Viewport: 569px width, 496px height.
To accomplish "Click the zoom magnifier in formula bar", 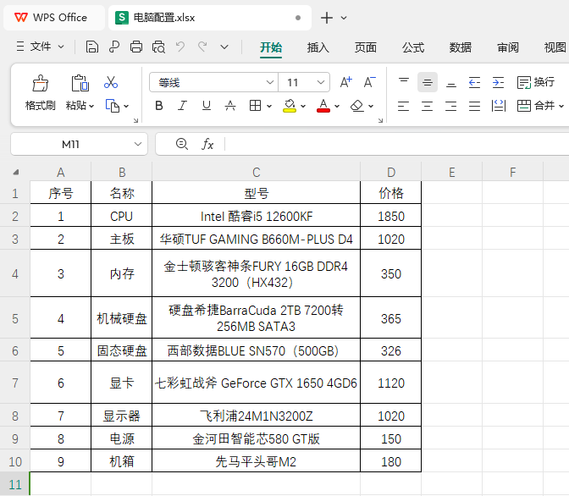I will (x=182, y=144).
